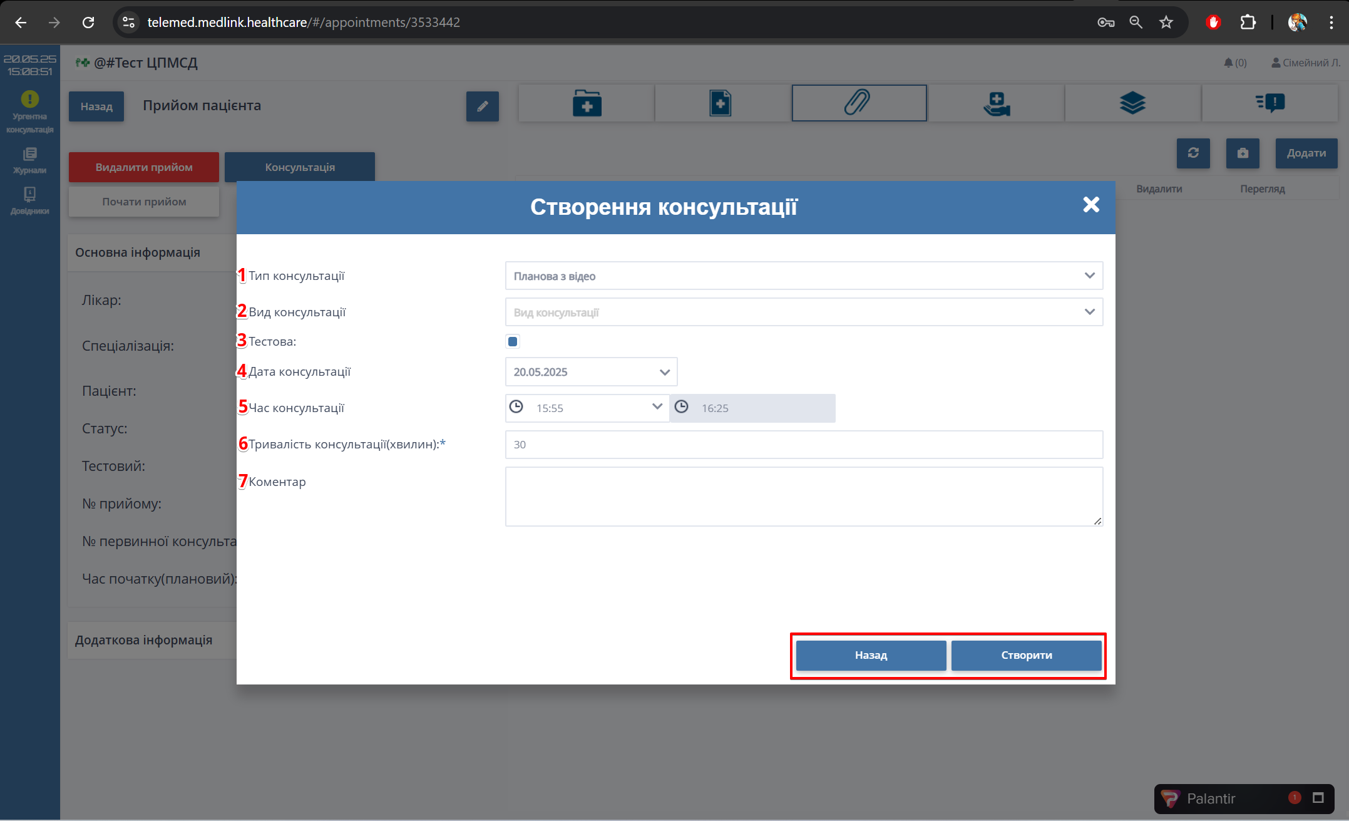Open the Дата консультації date picker

point(590,372)
